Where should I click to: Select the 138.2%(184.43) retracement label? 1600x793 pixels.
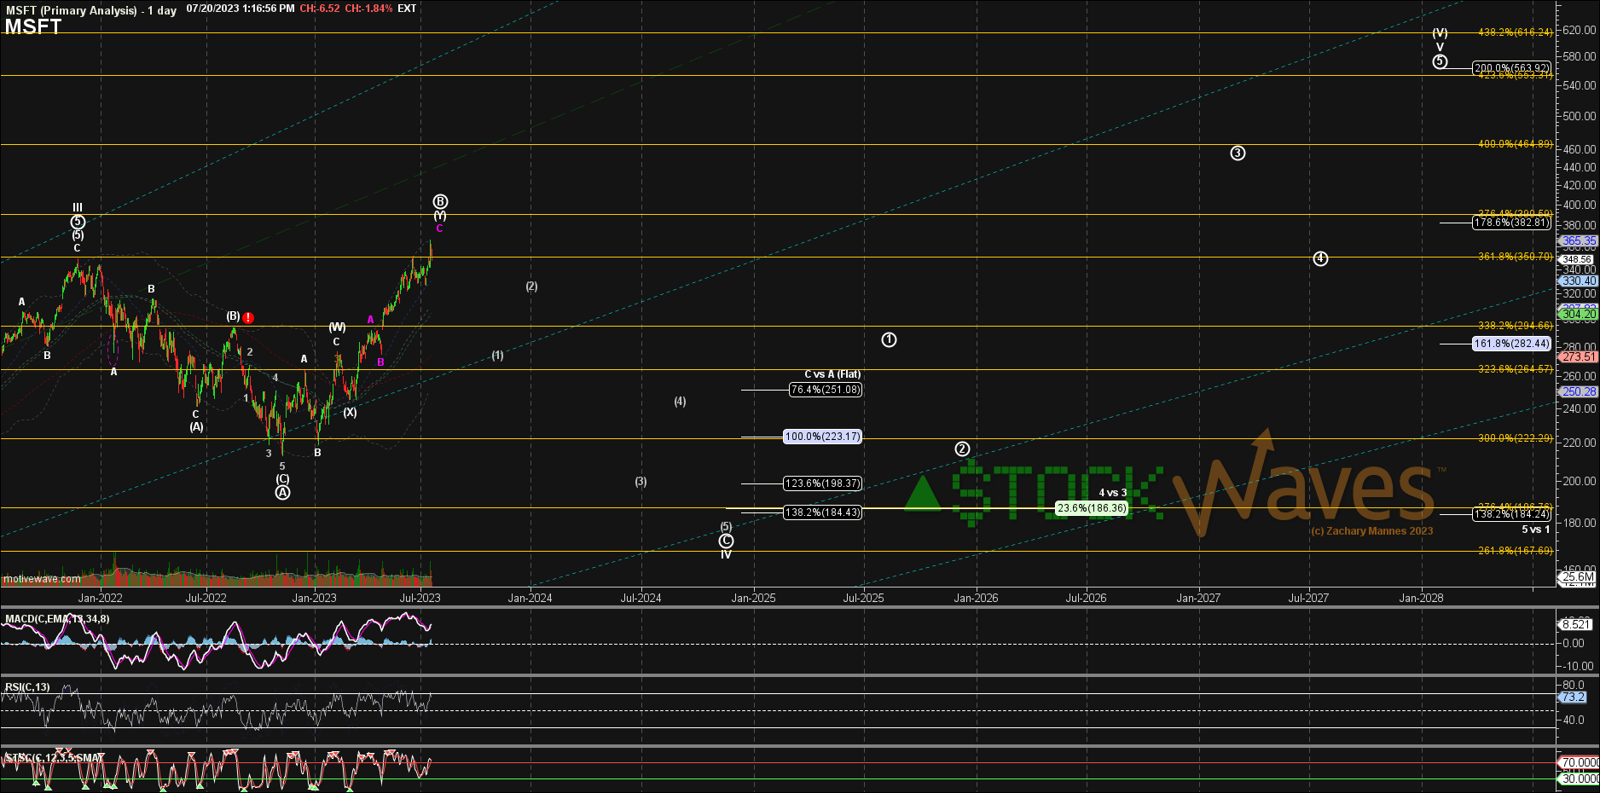click(x=823, y=512)
